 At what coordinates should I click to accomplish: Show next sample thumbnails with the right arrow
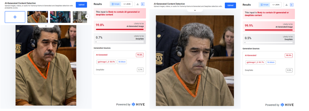pos(87,16)
